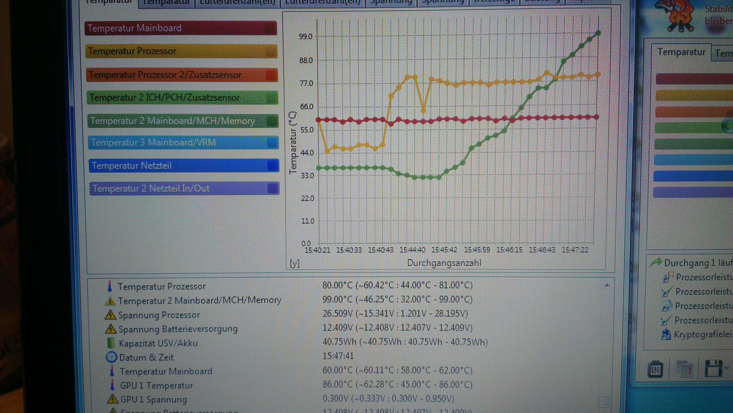Select the first Lüfterdrehzahl(en) tab
The image size is (733, 413).
coord(237,3)
